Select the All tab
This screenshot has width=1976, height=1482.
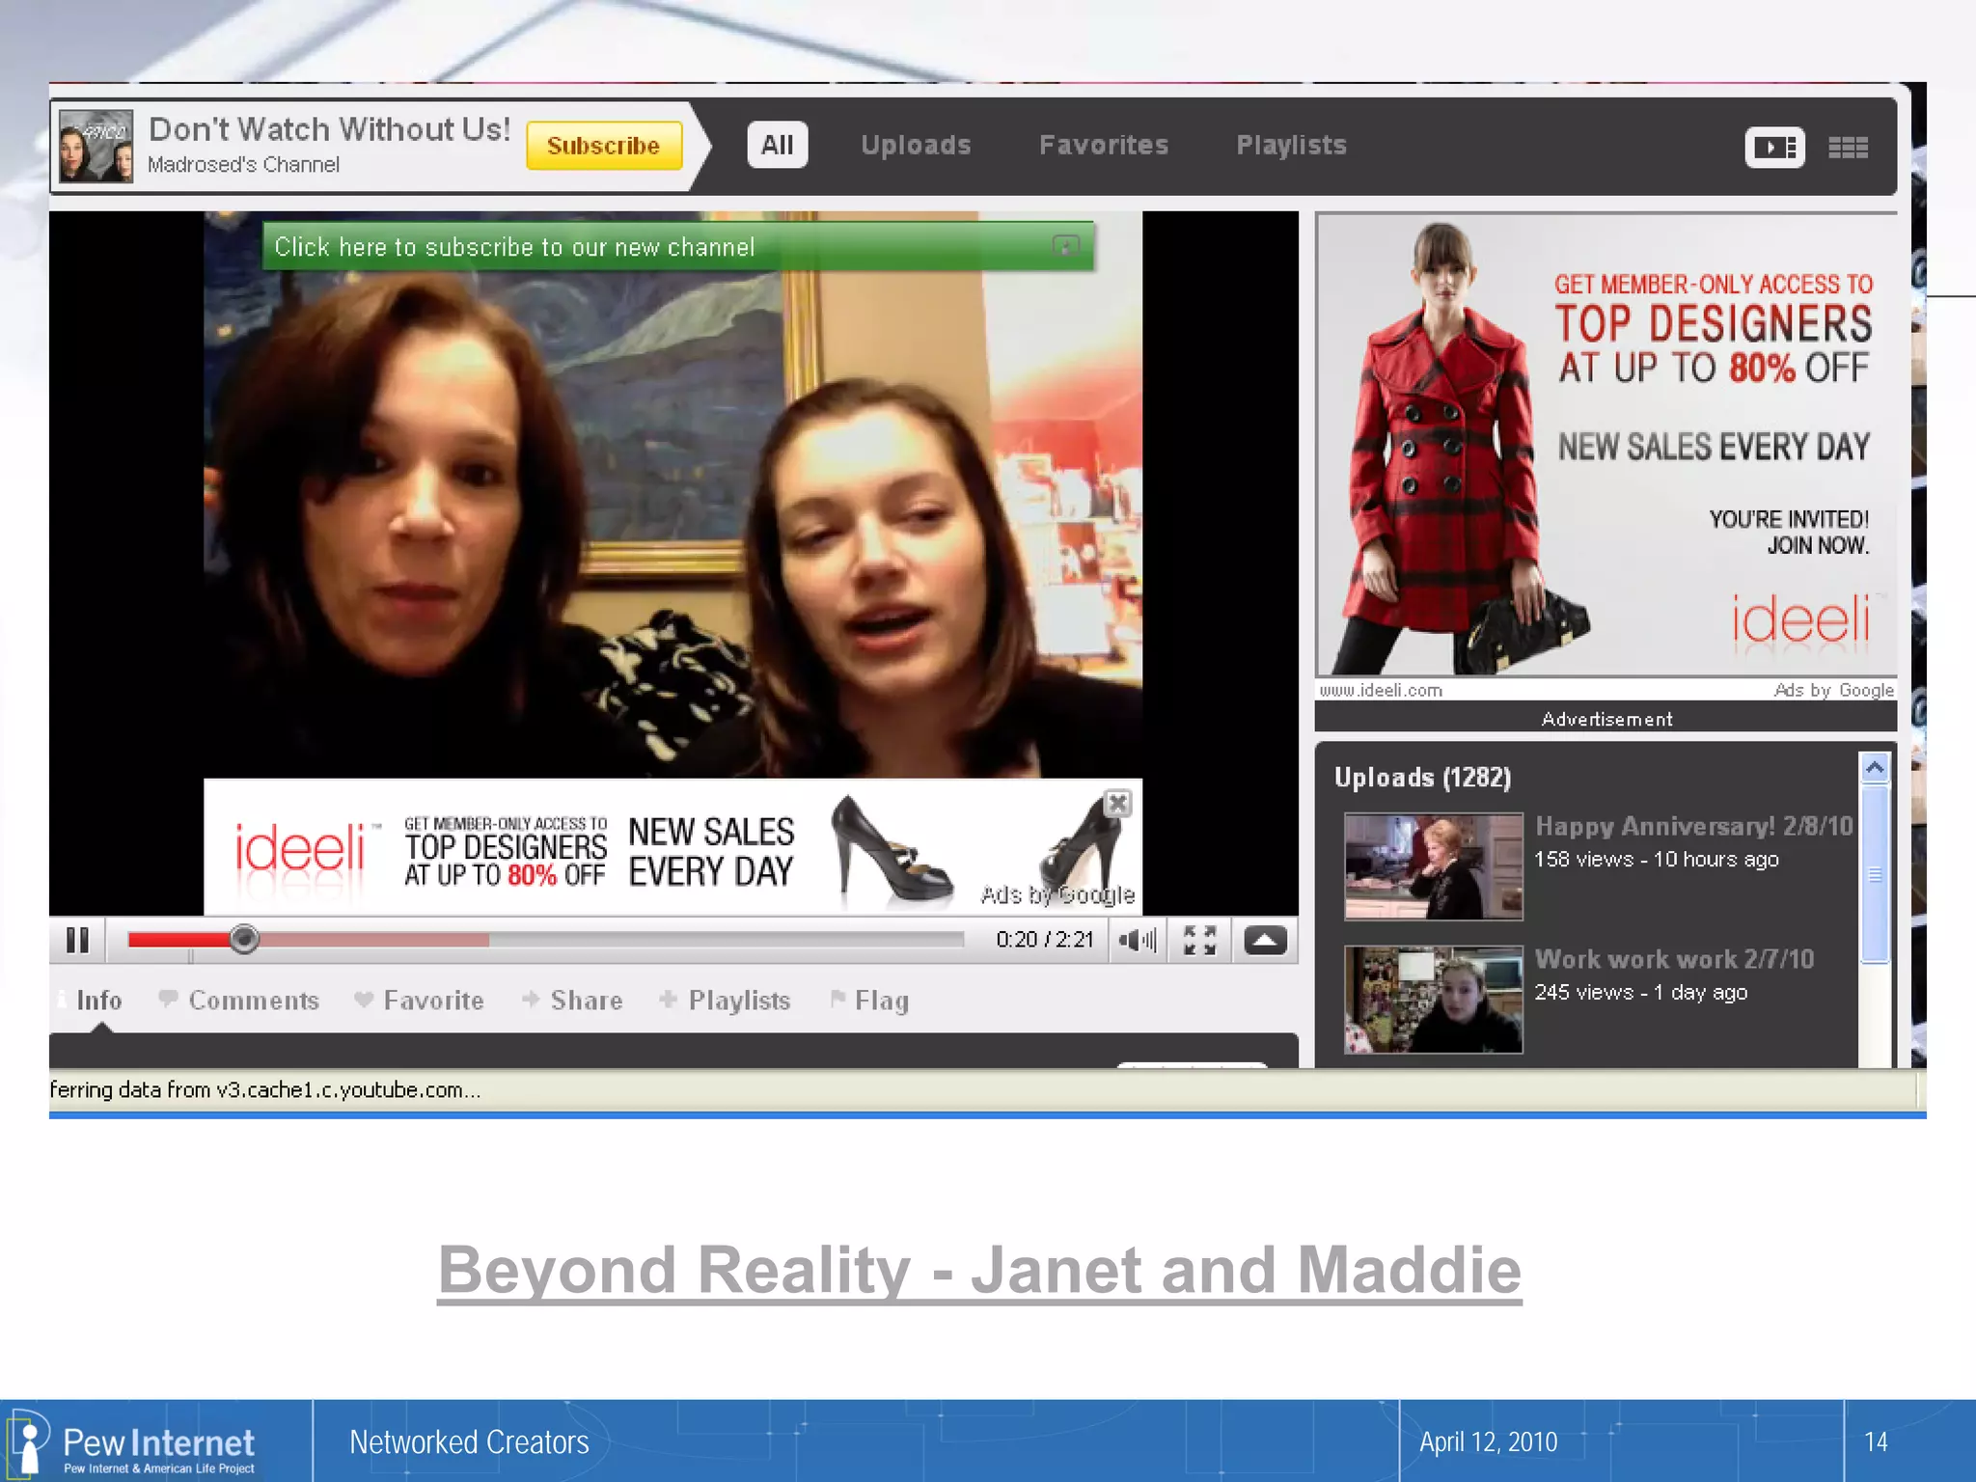[x=777, y=146]
